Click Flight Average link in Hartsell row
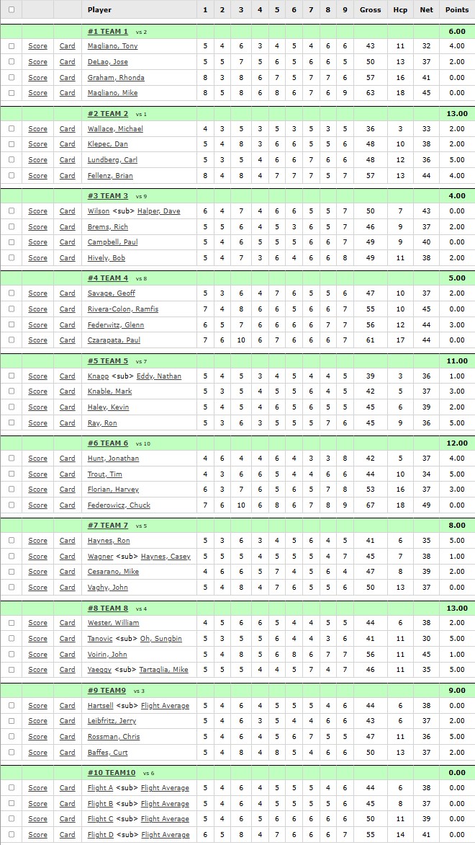The width and height of the screenshot is (475, 845). 165,706
